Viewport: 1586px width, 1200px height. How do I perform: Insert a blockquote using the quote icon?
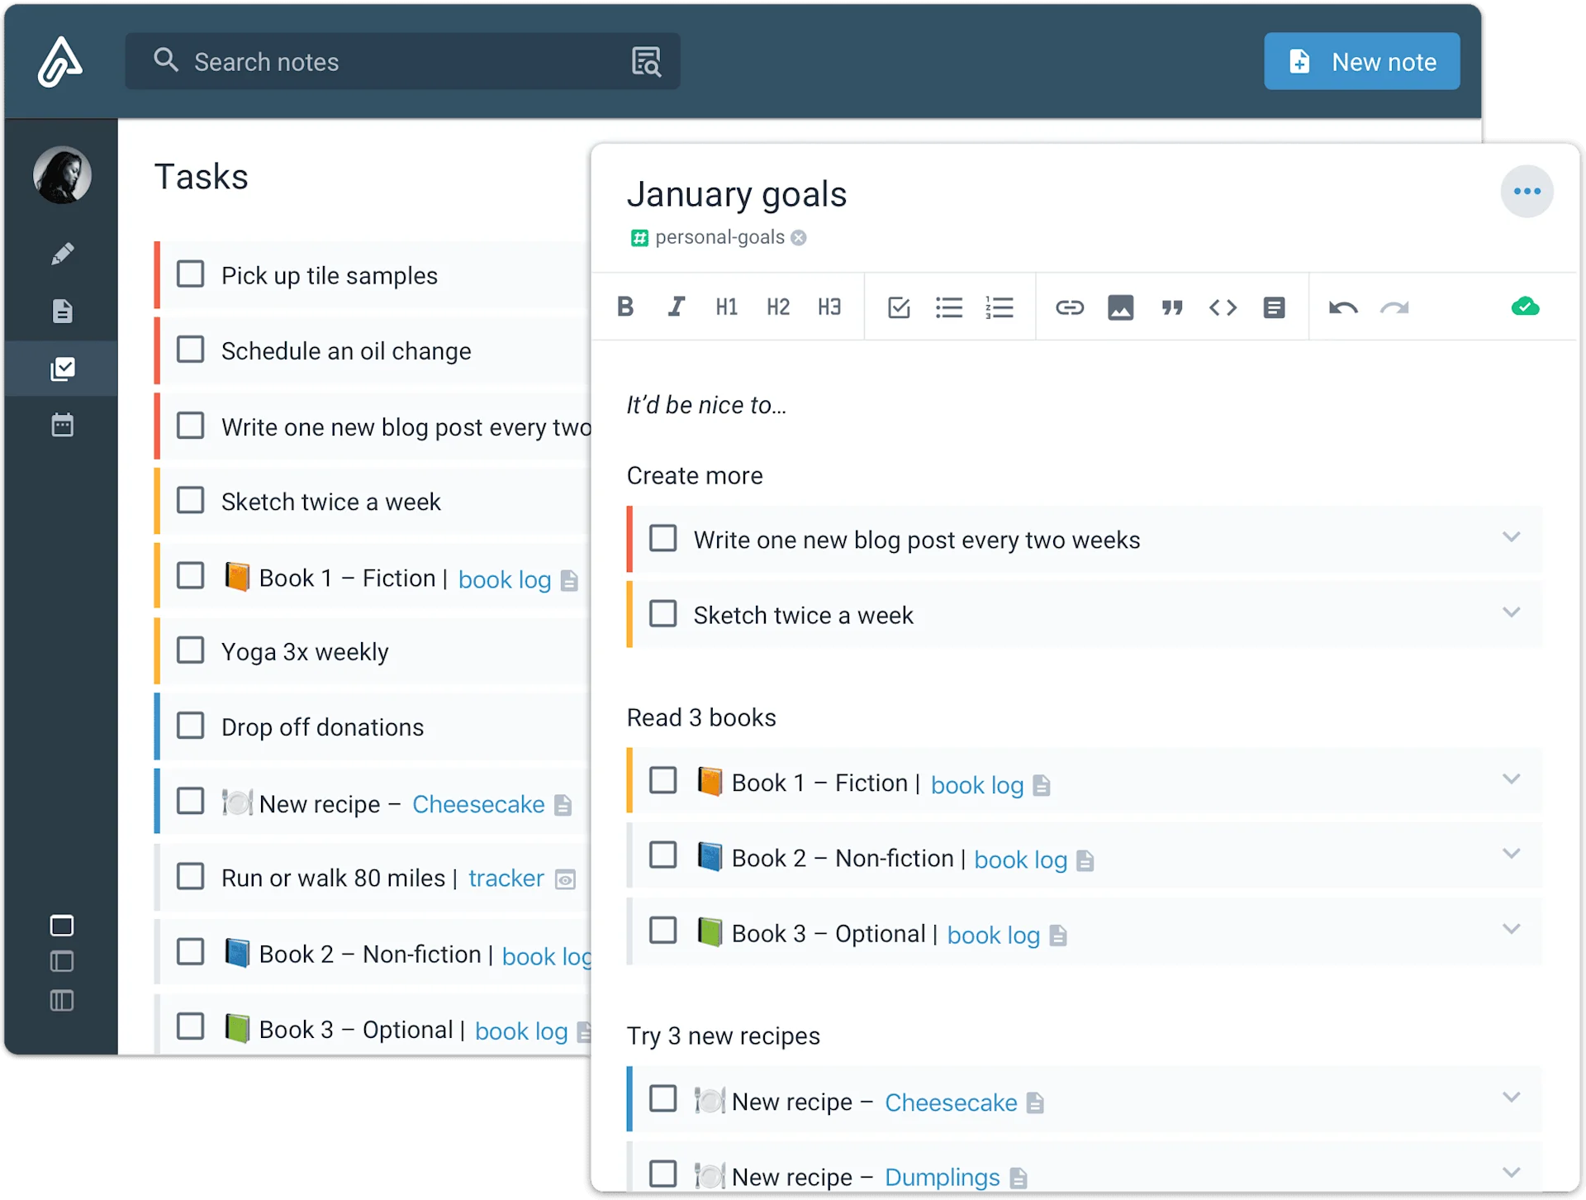pos(1172,307)
